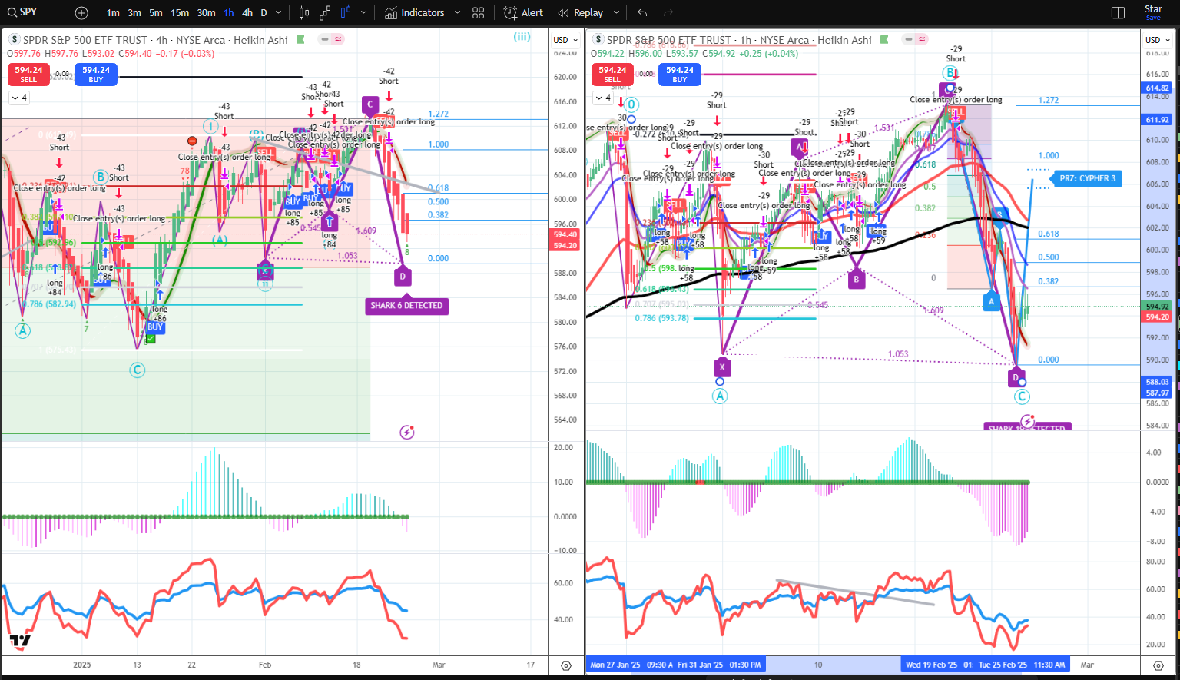Open the SPY symbol search
This screenshot has height=680, width=1180.
tap(22, 12)
